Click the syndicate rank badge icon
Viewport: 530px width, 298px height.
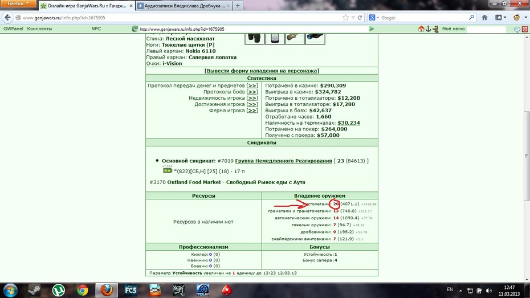coord(168,170)
